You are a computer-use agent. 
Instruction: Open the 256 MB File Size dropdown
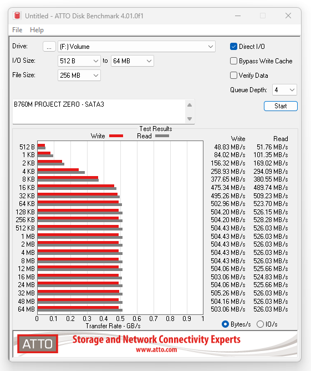click(x=79, y=75)
